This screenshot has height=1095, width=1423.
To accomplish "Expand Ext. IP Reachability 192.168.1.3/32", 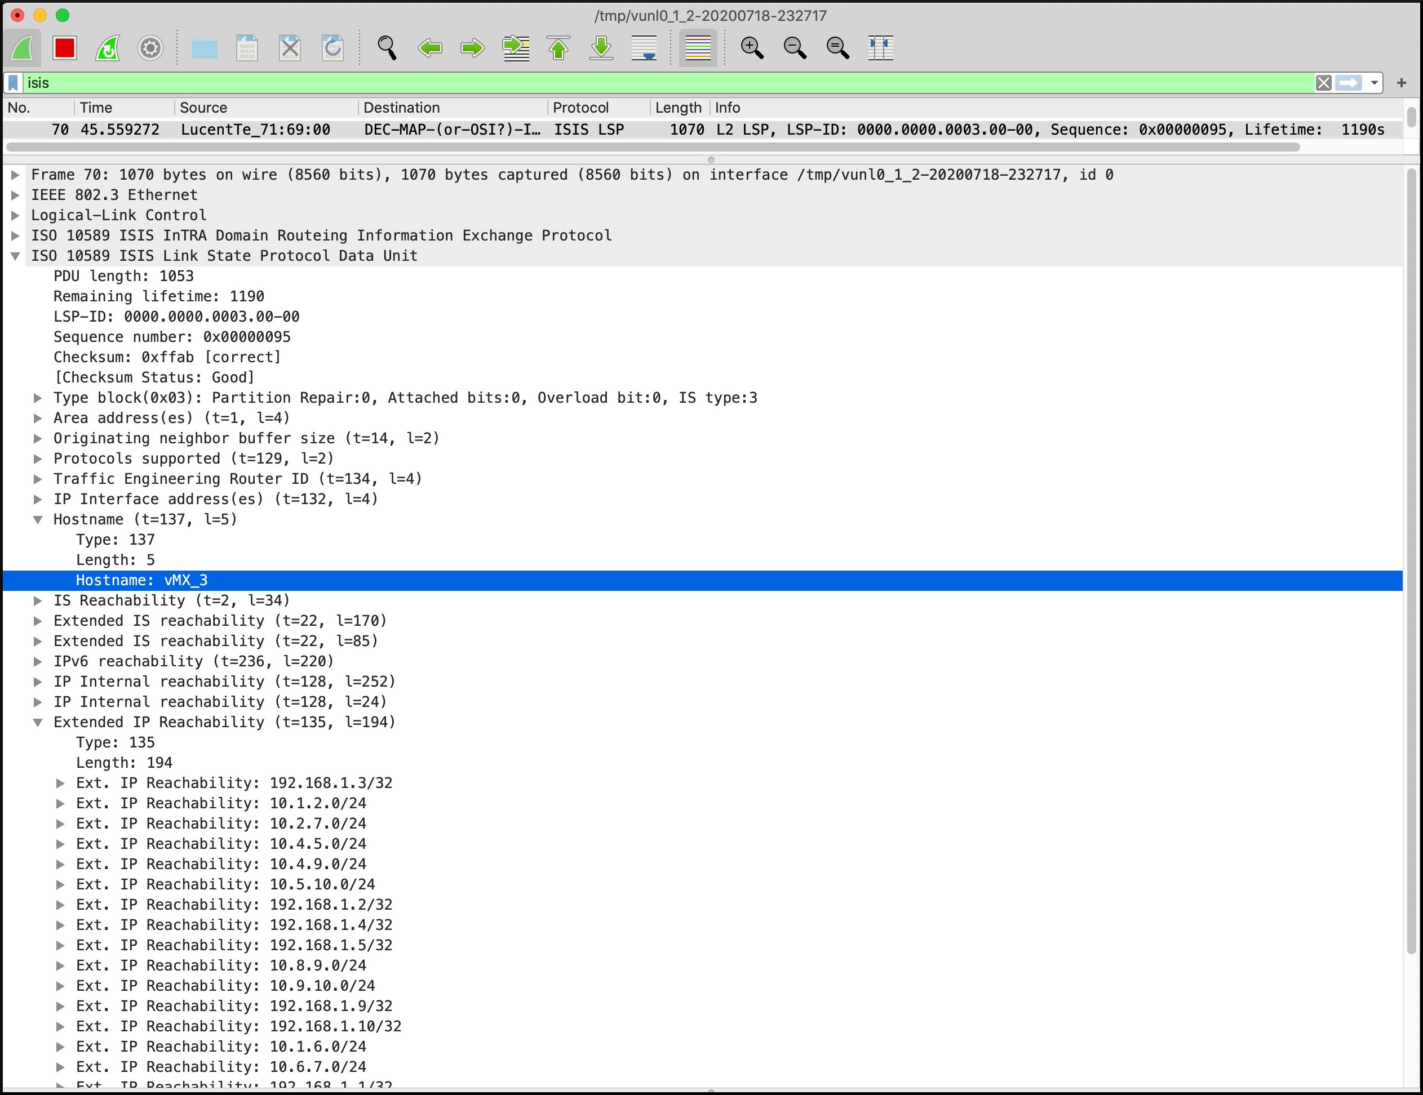I will pyautogui.click(x=60, y=783).
